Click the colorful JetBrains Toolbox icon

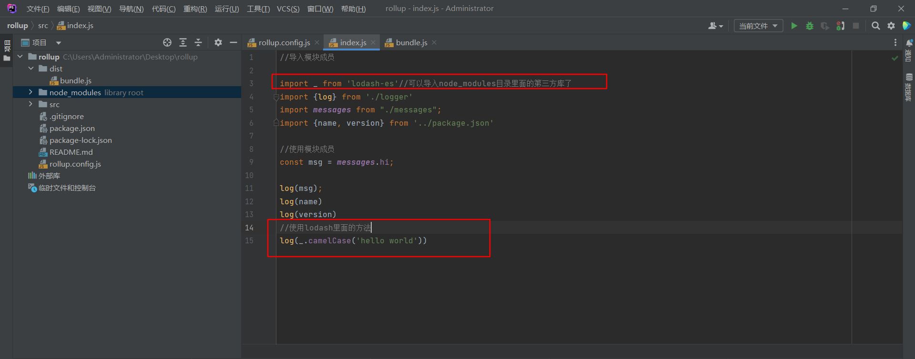pos(906,26)
